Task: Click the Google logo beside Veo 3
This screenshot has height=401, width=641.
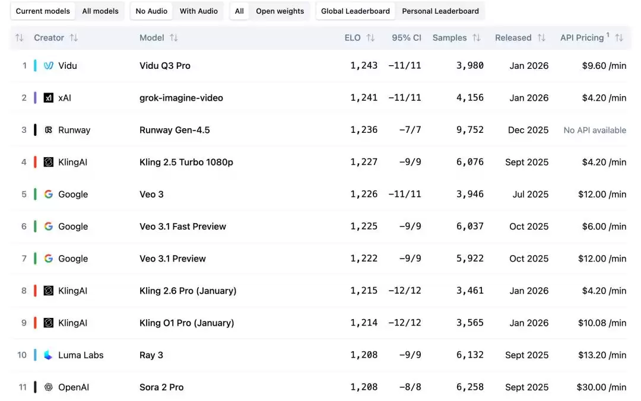Action: click(x=49, y=194)
